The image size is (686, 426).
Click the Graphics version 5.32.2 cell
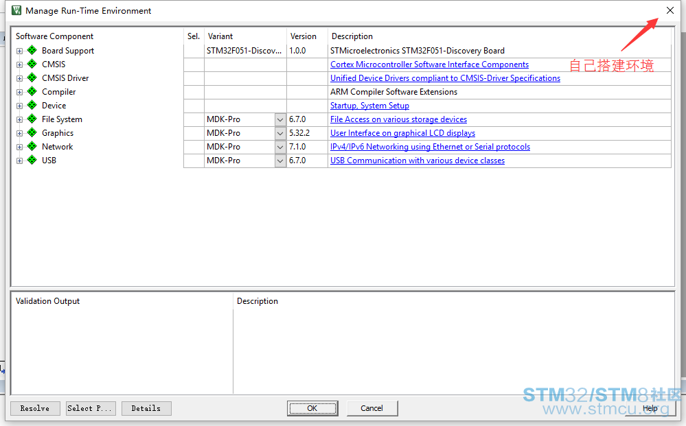307,133
